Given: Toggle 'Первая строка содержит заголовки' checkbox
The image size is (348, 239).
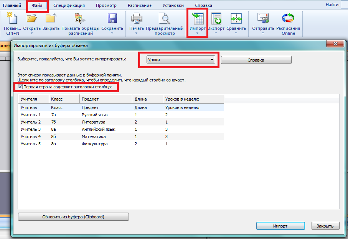Looking at the screenshot, I should point(20,87).
